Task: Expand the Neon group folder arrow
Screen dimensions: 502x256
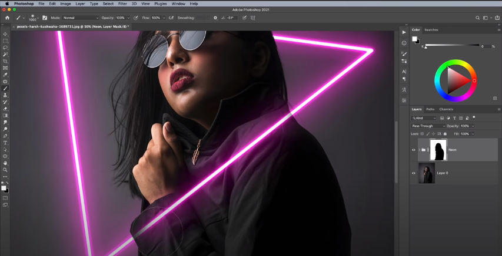Action: 418,150
